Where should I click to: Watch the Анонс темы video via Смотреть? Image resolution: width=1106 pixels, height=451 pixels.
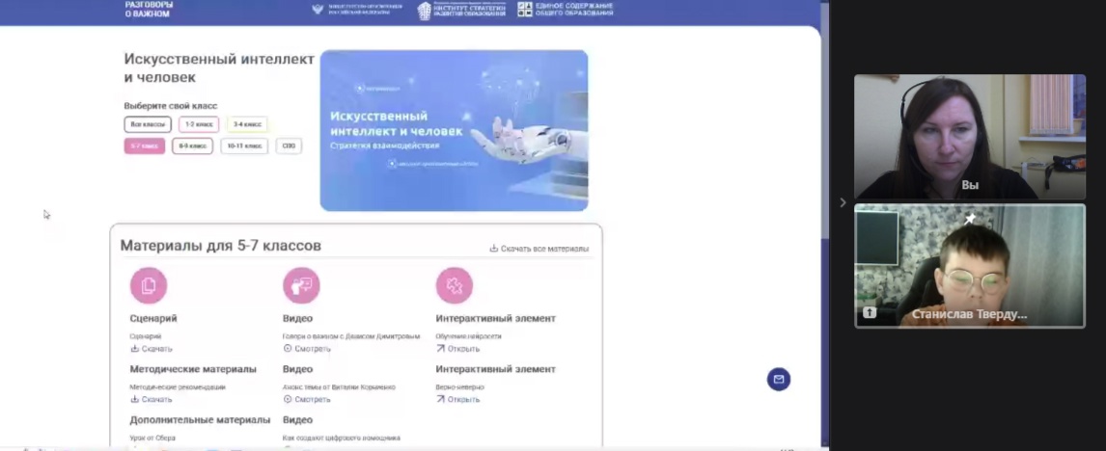point(307,400)
